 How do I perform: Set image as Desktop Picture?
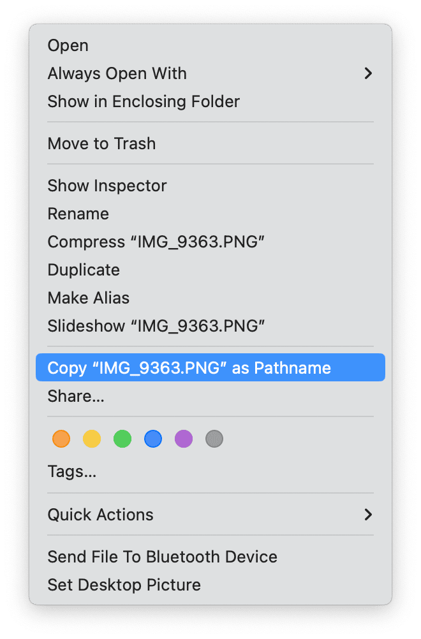124,585
